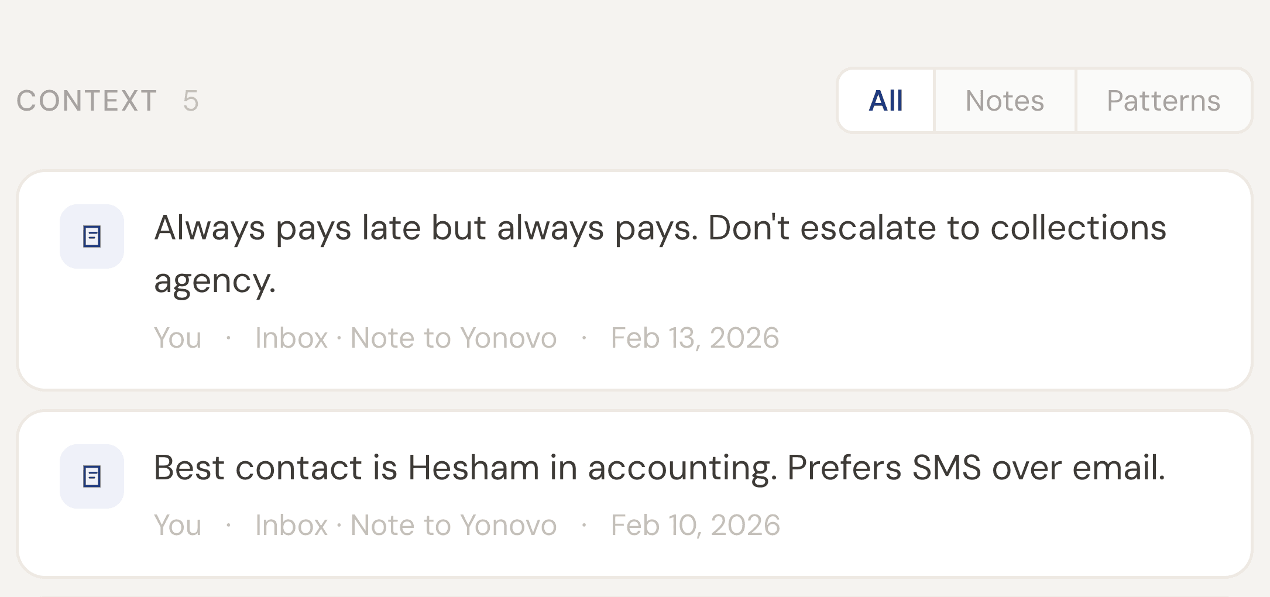The image size is (1270, 597).
Task: Click the Feb 10, 2026 date
Action: click(695, 525)
